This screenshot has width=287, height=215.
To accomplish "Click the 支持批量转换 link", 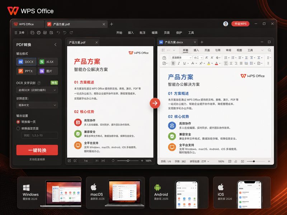I will [37, 159].
